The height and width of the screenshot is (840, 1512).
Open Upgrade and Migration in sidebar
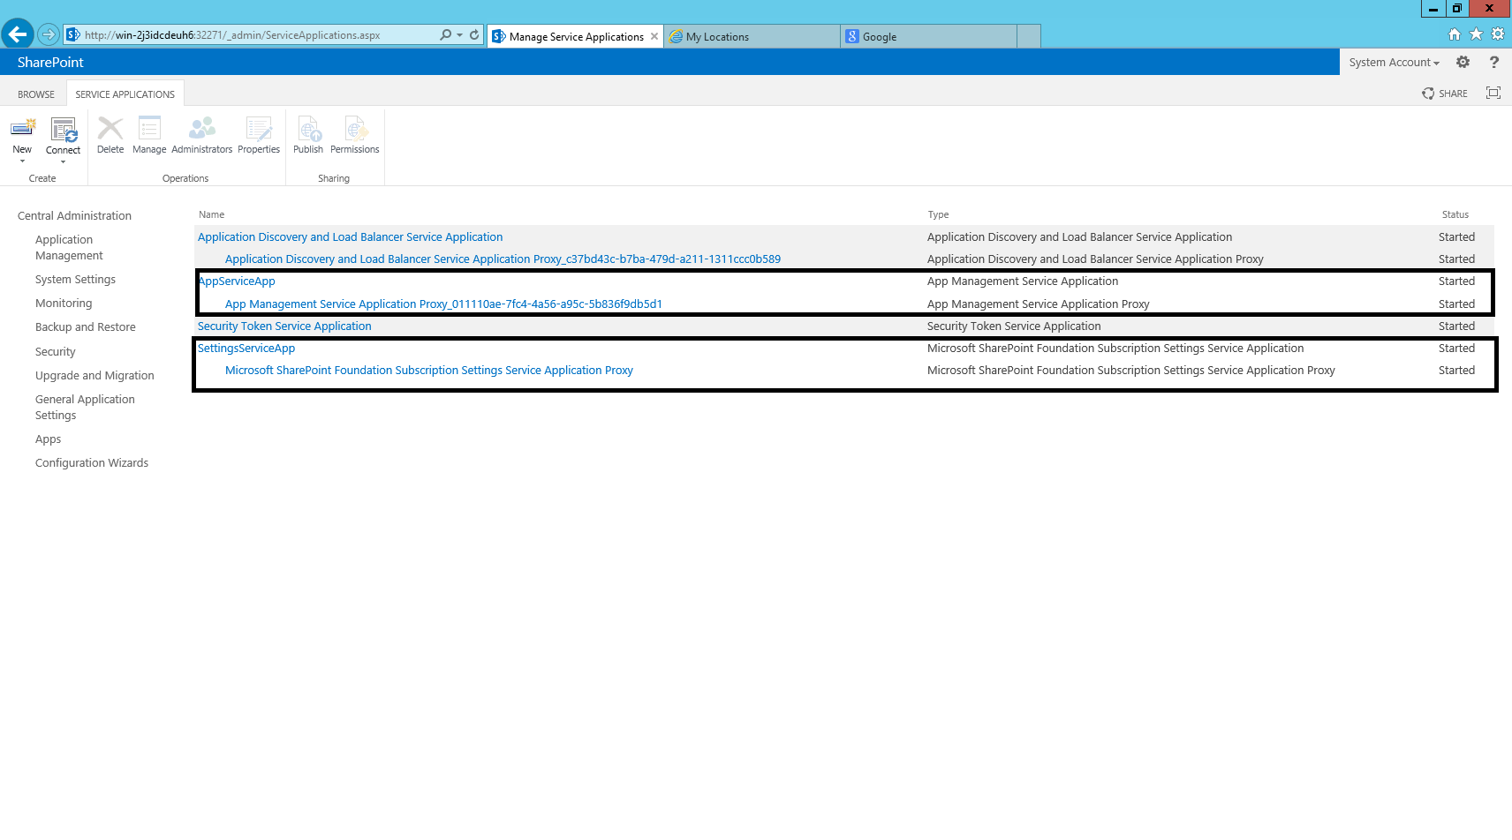(94, 375)
